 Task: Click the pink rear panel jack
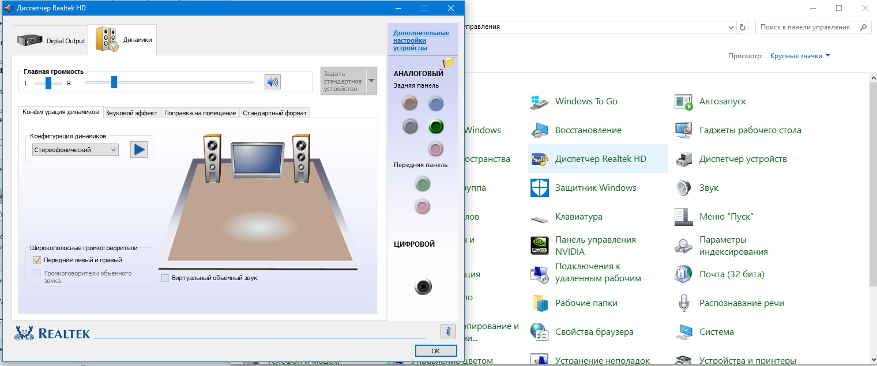(x=436, y=149)
